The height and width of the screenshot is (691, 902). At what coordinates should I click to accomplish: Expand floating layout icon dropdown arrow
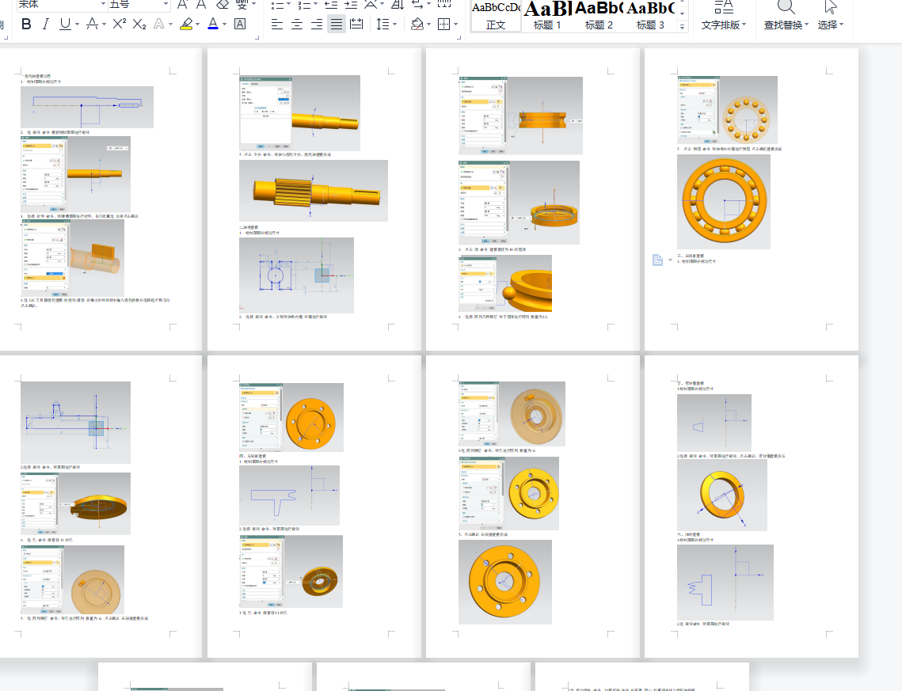pos(670,260)
